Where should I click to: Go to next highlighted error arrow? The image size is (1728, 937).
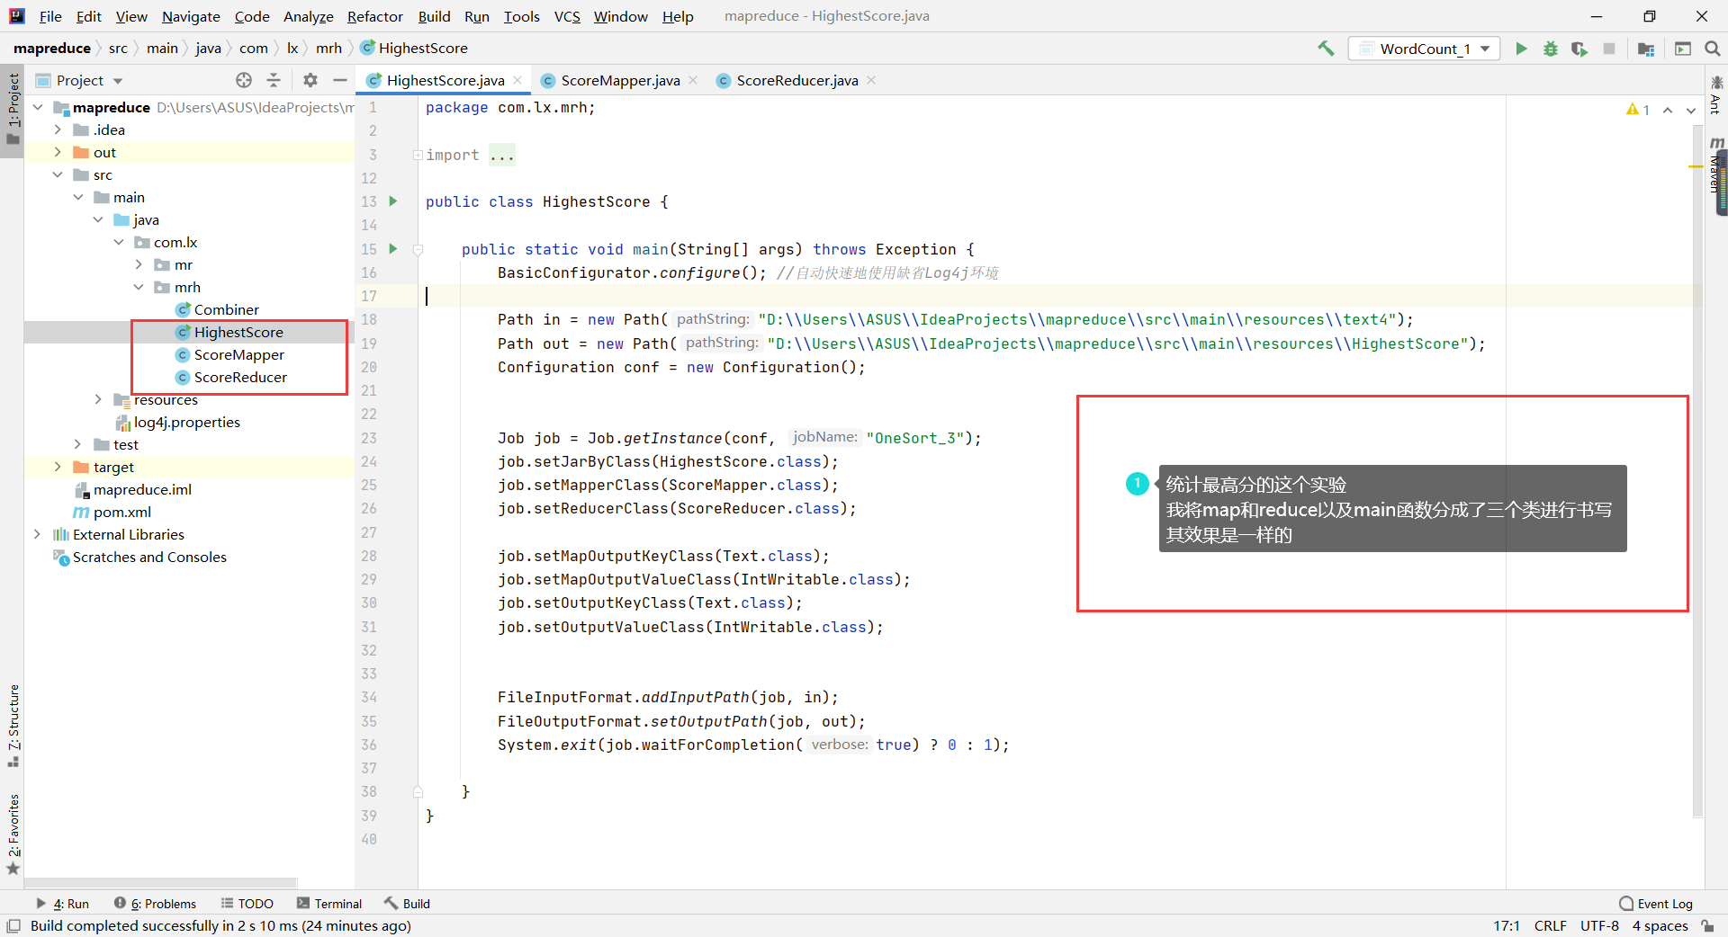pos(1691,110)
